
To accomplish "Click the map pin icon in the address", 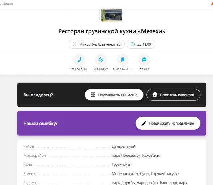I will pyautogui.click(x=74, y=44).
